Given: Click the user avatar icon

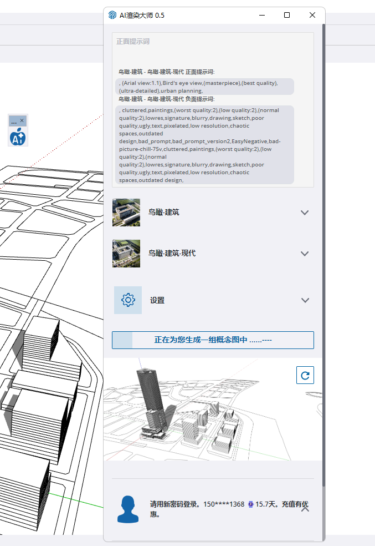Looking at the screenshot, I should coord(128,509).
